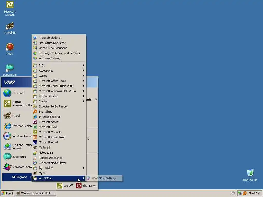Viewport: 263px width, 197px height.
Task: Click the Microsoft Access key icon
Action: 35,122
